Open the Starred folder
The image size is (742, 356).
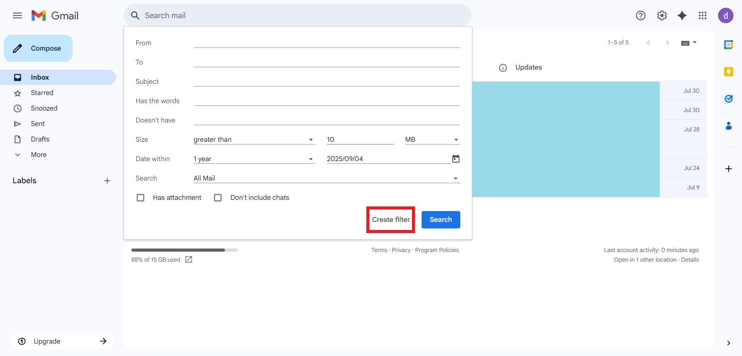pos(42,93)
